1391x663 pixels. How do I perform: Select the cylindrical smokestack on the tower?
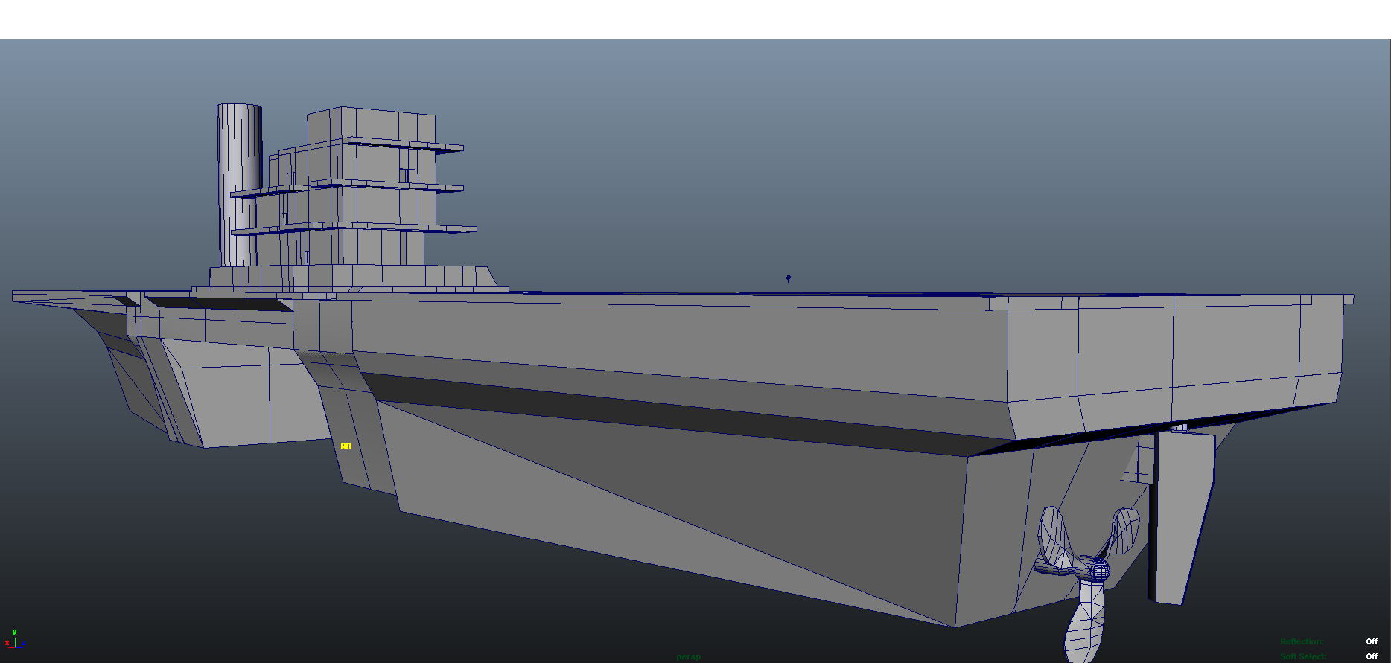[x=238, y=185]
